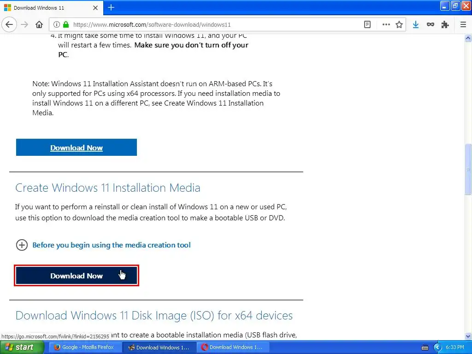
Task: Toggle reader view in the address bar
Action: [x=367, y=25]
